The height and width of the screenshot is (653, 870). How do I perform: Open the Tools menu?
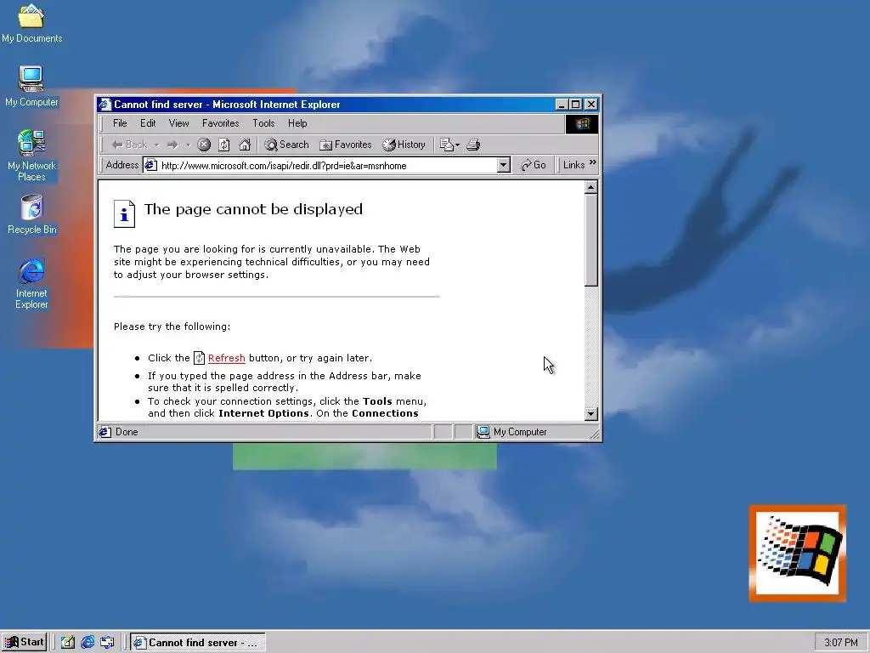263,123
